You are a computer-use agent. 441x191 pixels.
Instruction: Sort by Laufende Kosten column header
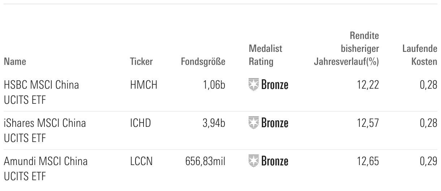coord(419,55)
